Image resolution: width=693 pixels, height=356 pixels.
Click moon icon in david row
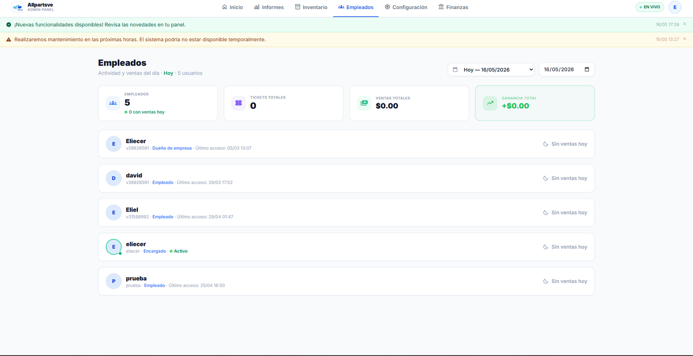(546, 178)
